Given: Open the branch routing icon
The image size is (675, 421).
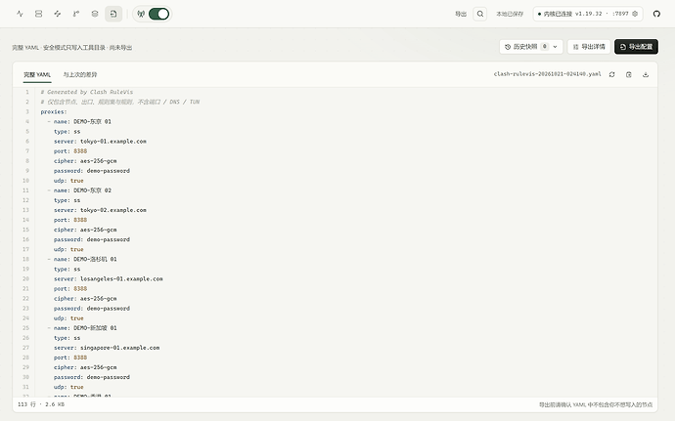Looking at the screenshot, I should 76,14.
